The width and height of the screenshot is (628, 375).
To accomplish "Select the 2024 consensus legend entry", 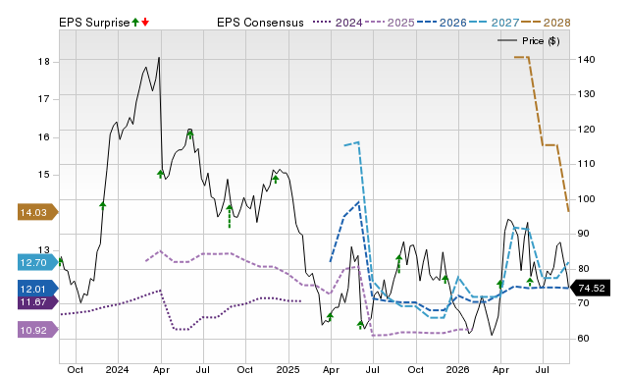I will 338,23.
